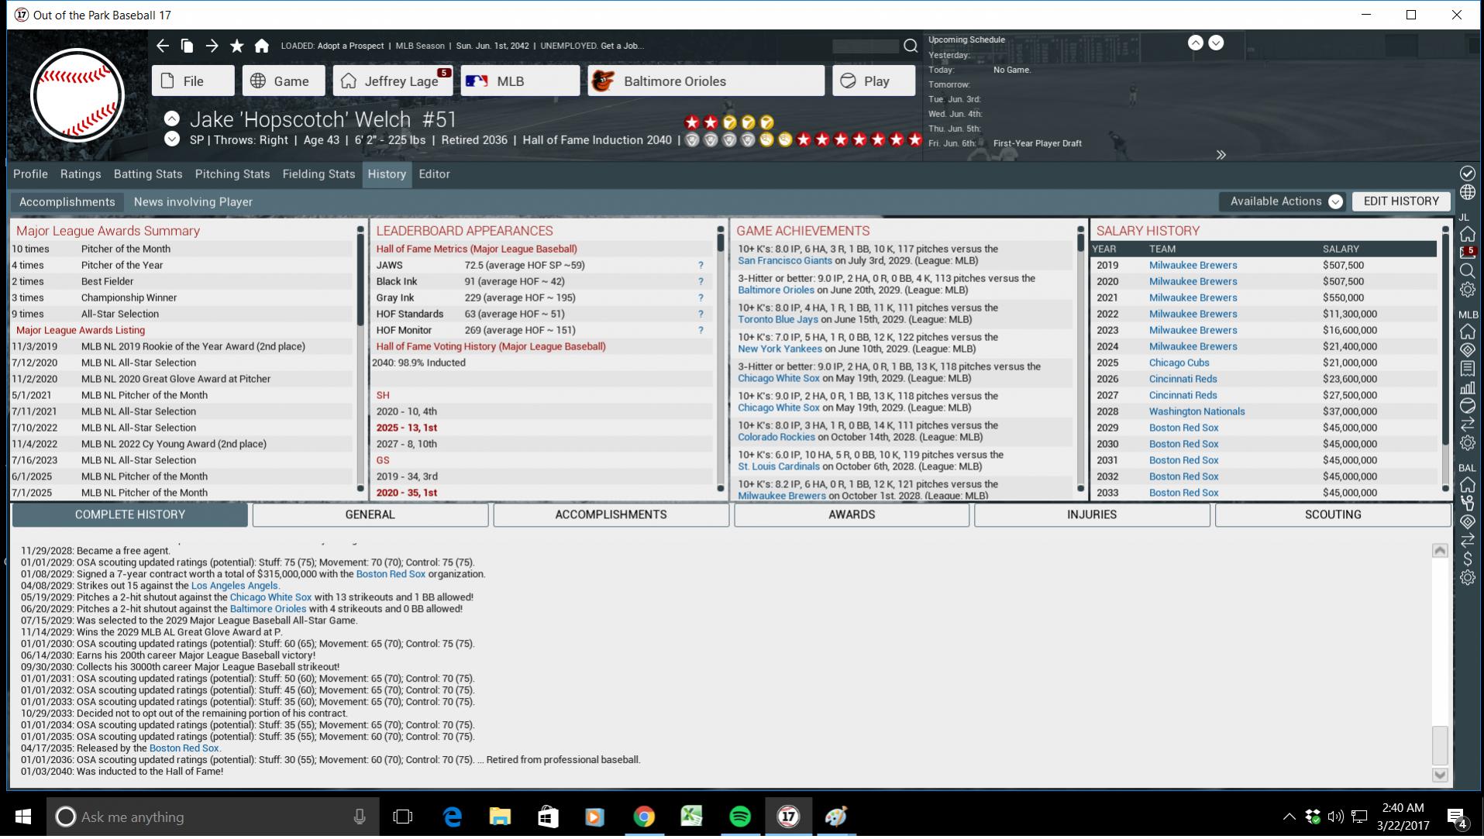Open the BAL personnel figure icon

1468,504
